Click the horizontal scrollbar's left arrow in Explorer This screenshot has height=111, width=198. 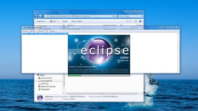pyautogui.click(x=66, y=93)
